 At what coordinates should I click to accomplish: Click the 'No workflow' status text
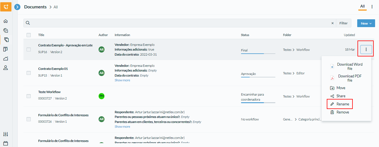(250, 119)
